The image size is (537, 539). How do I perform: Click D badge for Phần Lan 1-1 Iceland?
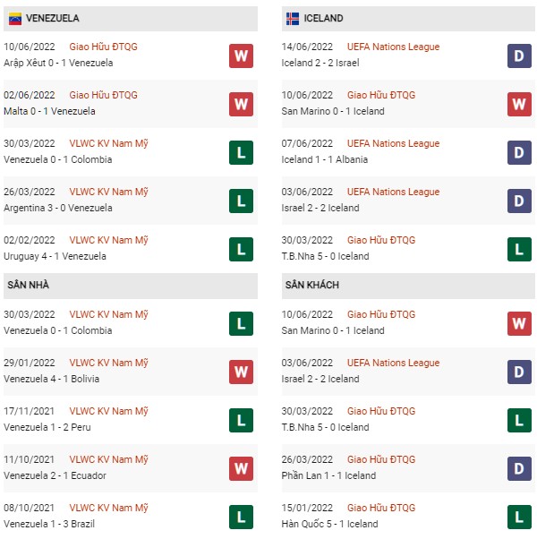pos(519,468)
